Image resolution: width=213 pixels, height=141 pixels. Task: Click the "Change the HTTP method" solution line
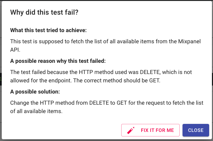(39, 103)
